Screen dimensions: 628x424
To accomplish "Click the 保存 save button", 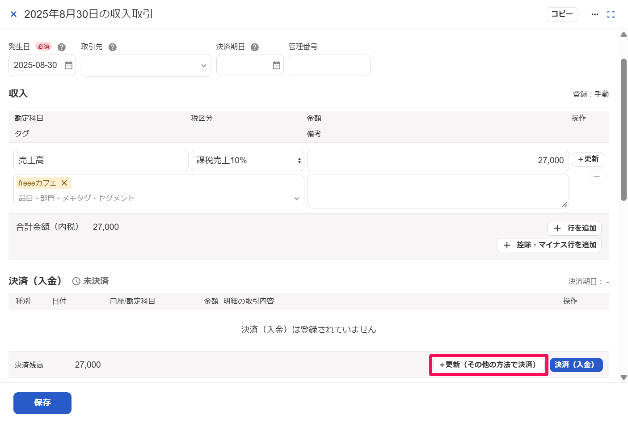I will 42,403.
